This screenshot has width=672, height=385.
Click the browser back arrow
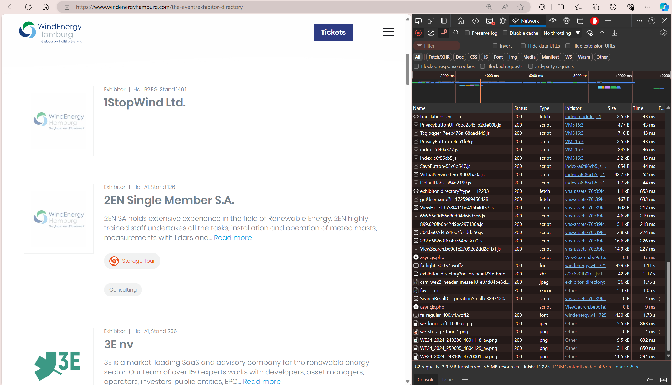tap(11, 7)
